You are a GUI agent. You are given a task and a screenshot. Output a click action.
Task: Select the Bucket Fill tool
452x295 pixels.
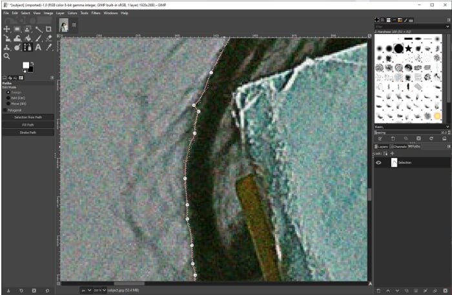pos(28,38)
